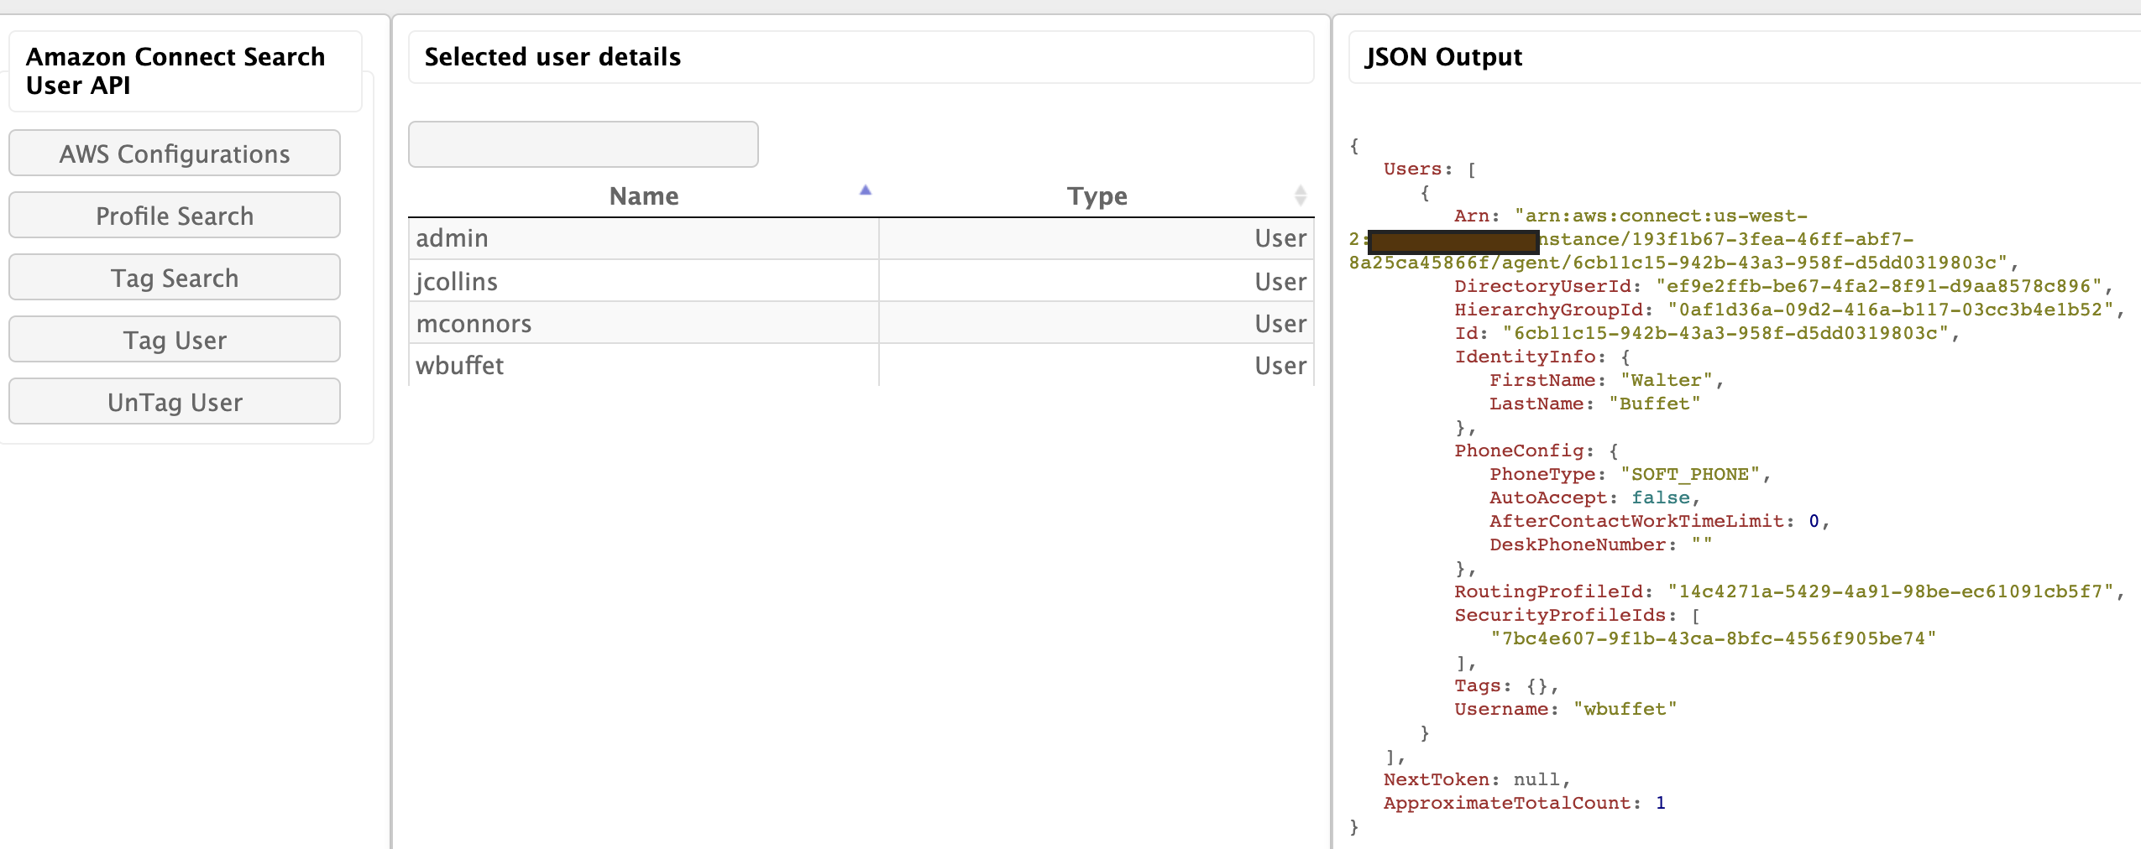Click the HierarchyGroupId value 0af1d36a
The image size is (2141, 849).
point(1890,310)
